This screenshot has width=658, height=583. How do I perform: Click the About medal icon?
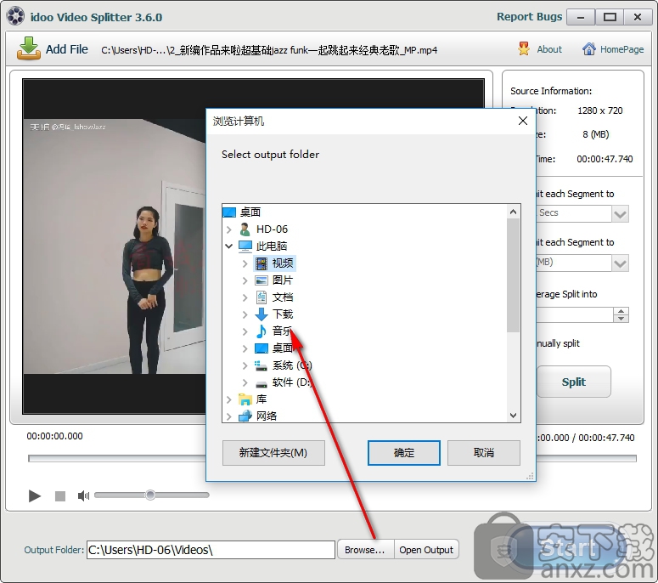tap(524, 49)
